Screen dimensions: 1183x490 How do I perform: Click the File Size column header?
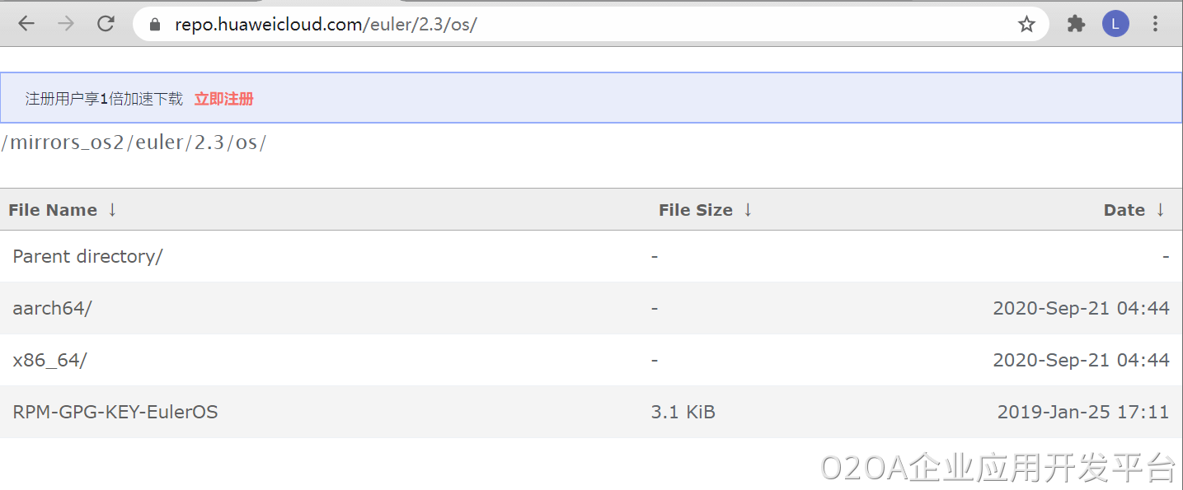click(x=695, y=210)
